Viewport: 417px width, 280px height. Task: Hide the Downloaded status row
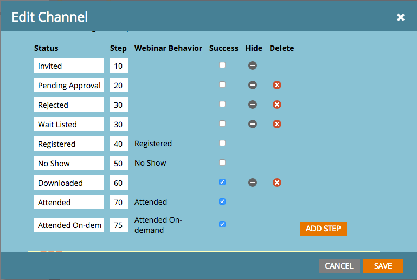pos(253,183)
